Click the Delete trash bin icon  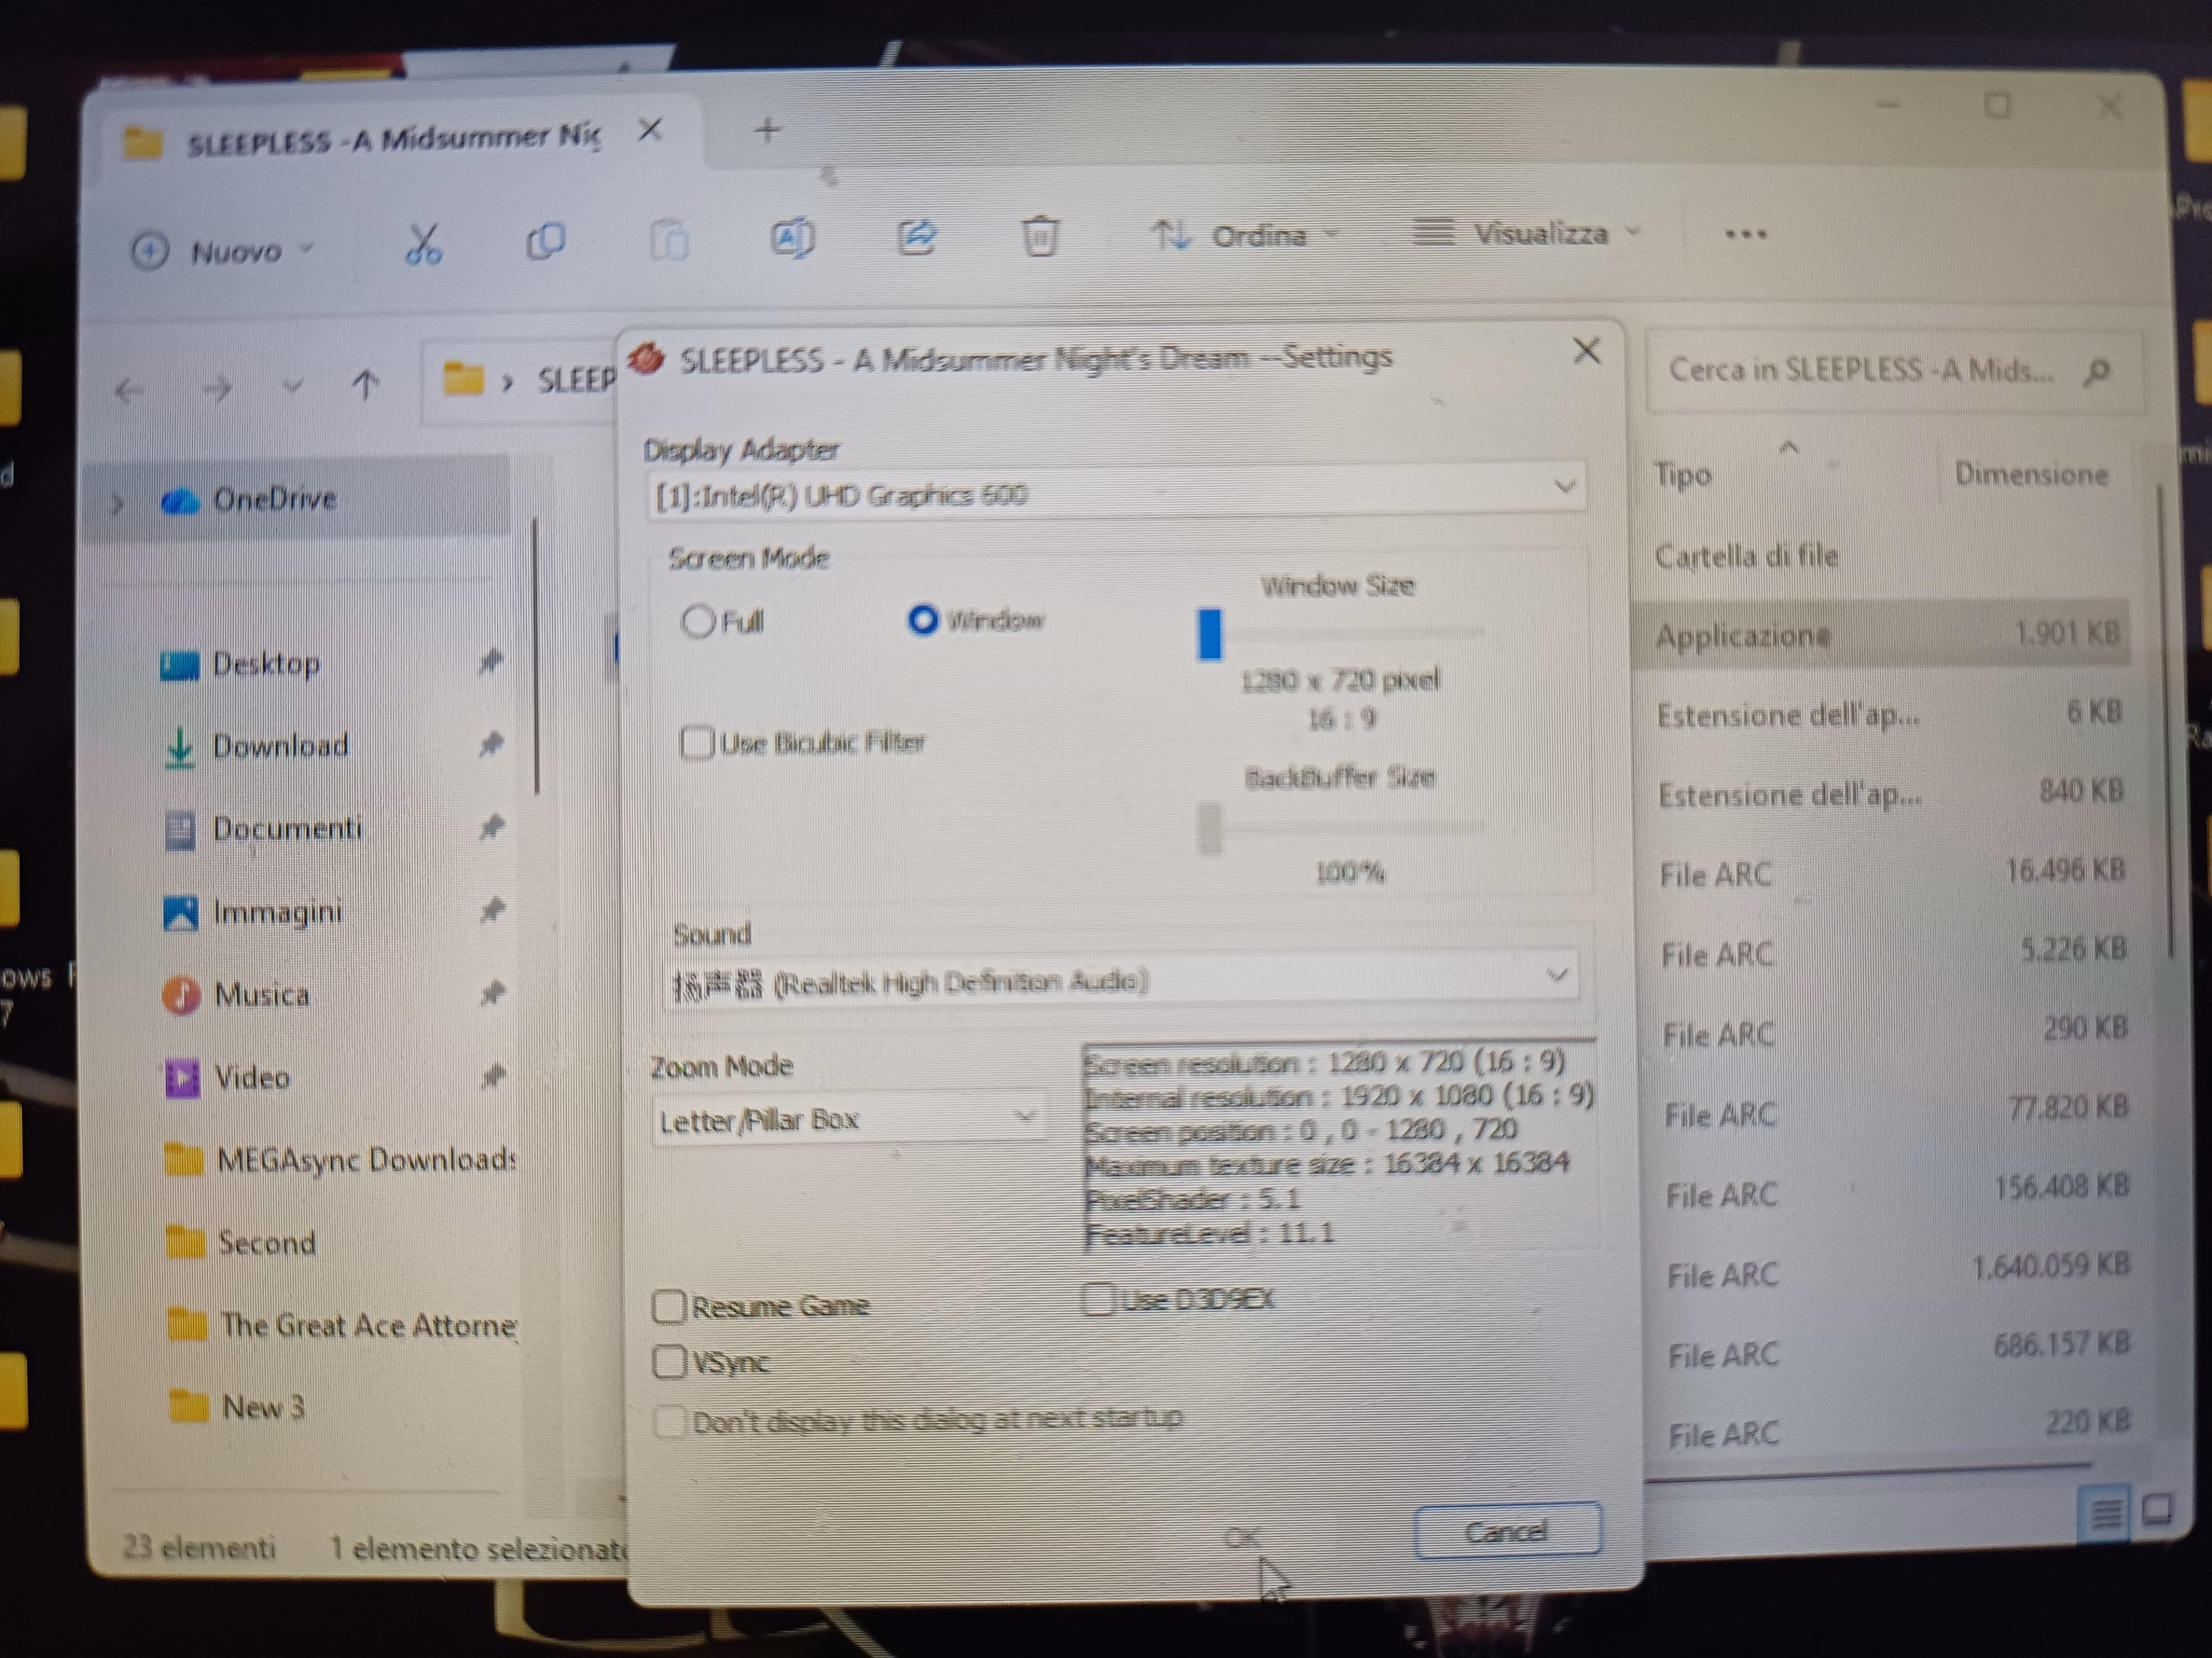[1039, 237]
